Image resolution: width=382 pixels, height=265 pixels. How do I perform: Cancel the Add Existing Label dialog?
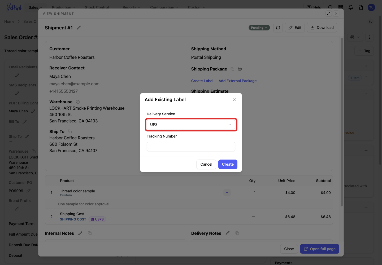206,164
